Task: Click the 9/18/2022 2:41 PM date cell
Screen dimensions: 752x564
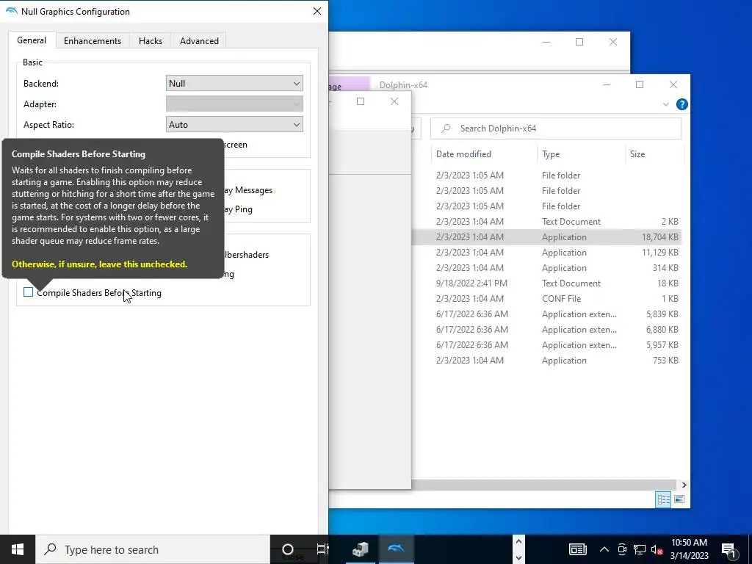Action: coord(471,283)
